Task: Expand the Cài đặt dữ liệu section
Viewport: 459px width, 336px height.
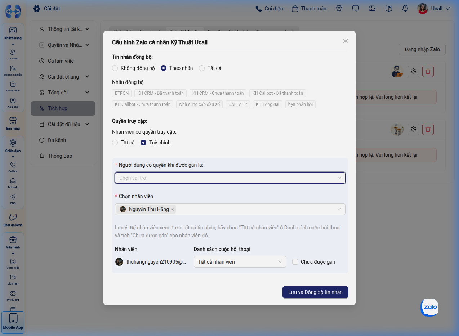Action: [64, 124]
